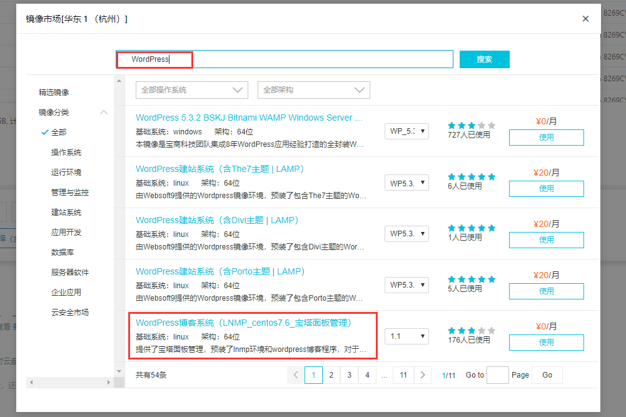626x417 pixels.
Task: Open WordPress建站系统 含Porto主题 link
Action: pyautogui.click(x=220, y=271)
